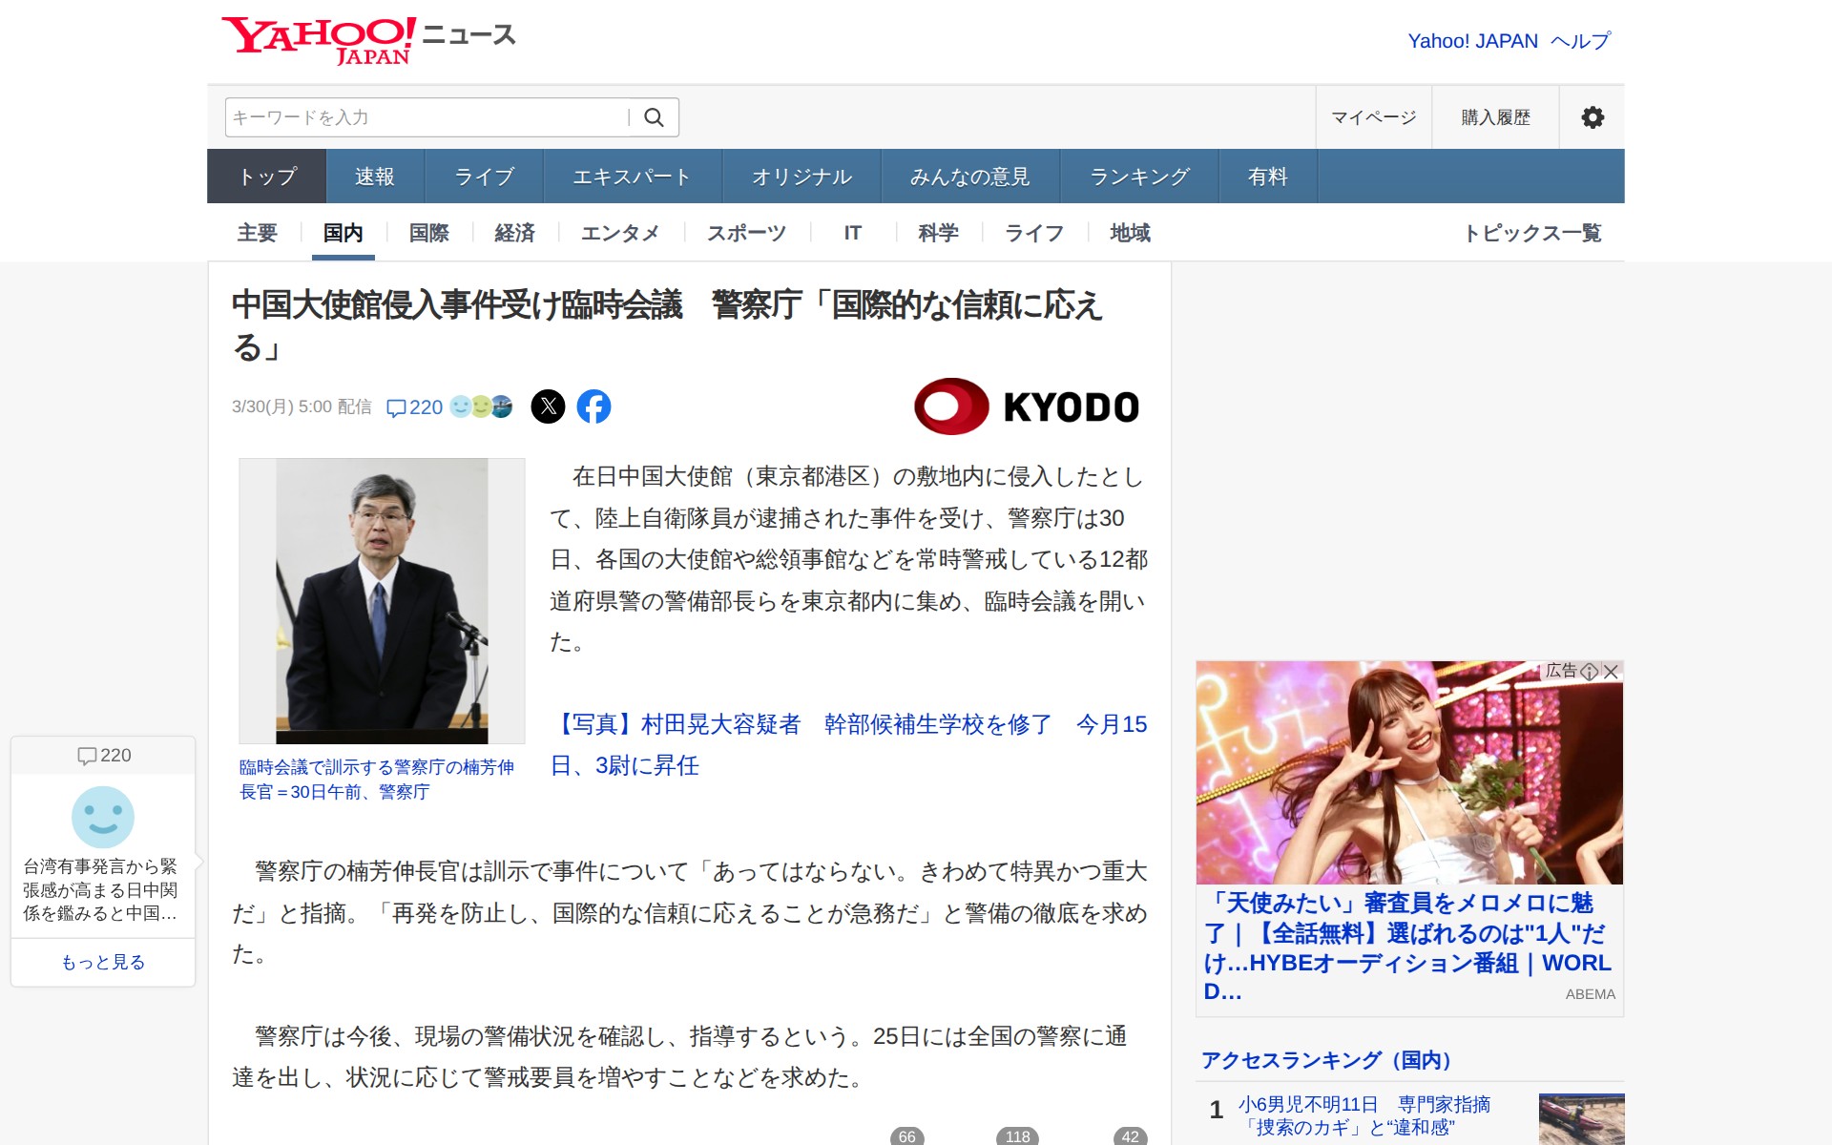The image size is (1832, 1145).
Task: Open the ランキング tab
Action: (x=1139, y=177)
